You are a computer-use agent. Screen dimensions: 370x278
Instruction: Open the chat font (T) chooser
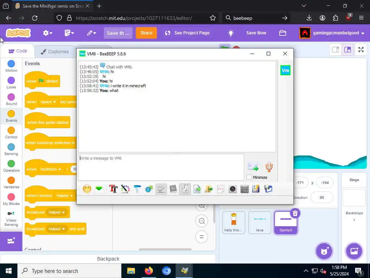tap(113, 189)
